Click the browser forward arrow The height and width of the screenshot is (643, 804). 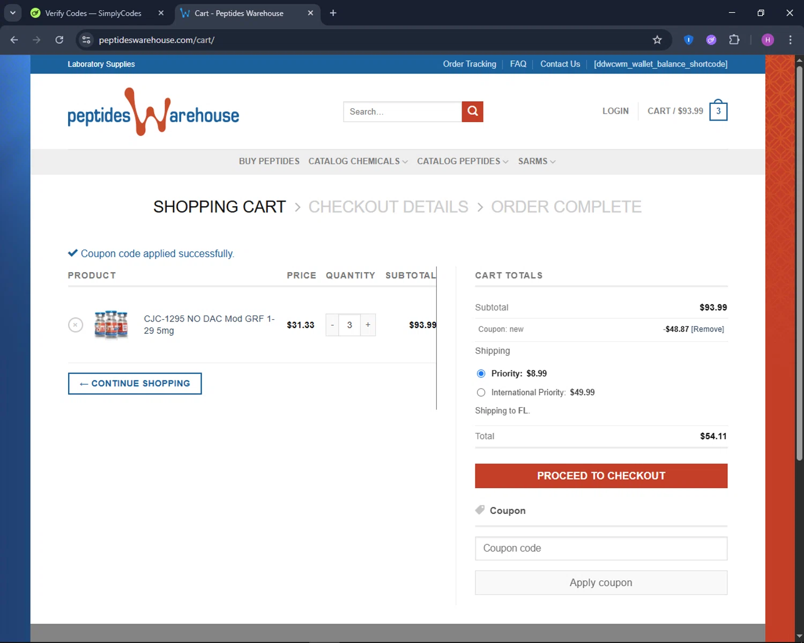point(36,40)
